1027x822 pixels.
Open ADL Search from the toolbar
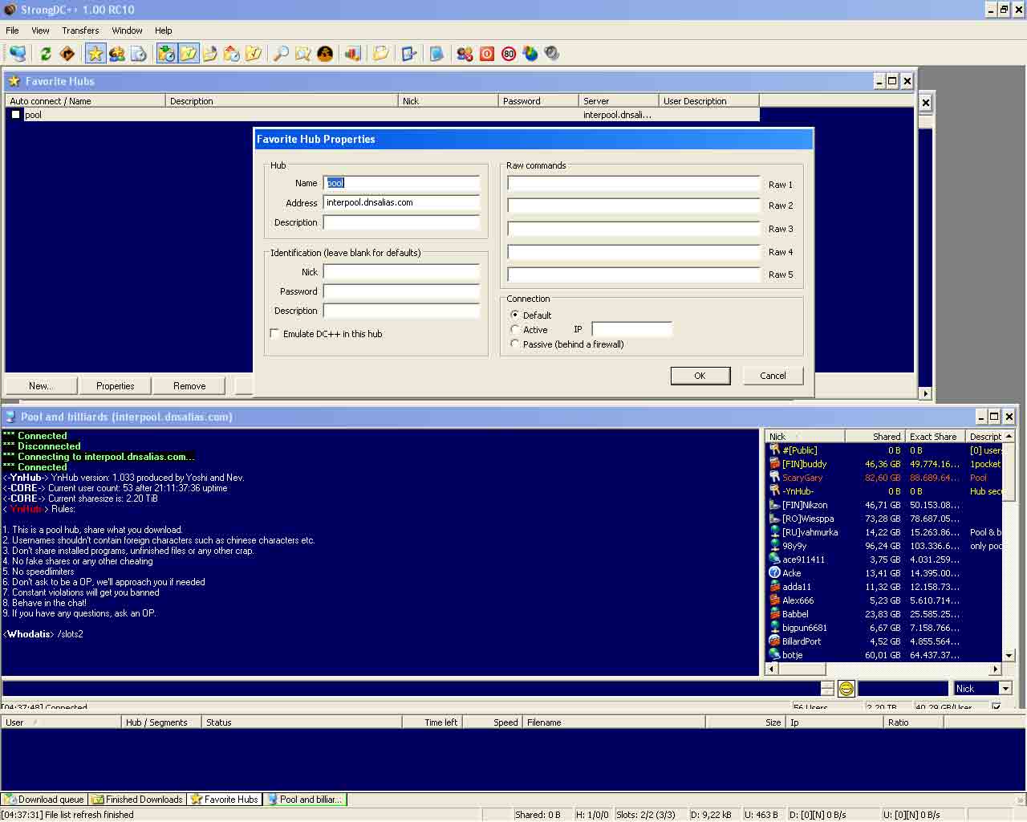coord(302,54)
